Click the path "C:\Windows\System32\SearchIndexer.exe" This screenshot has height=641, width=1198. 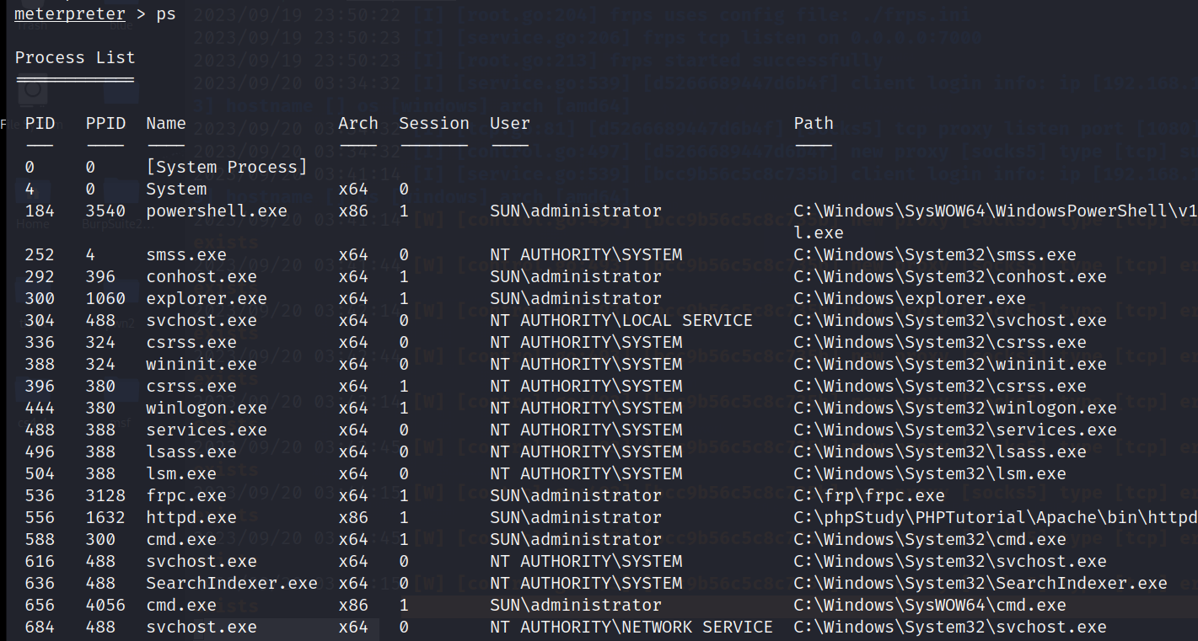(x=980, y=583)
